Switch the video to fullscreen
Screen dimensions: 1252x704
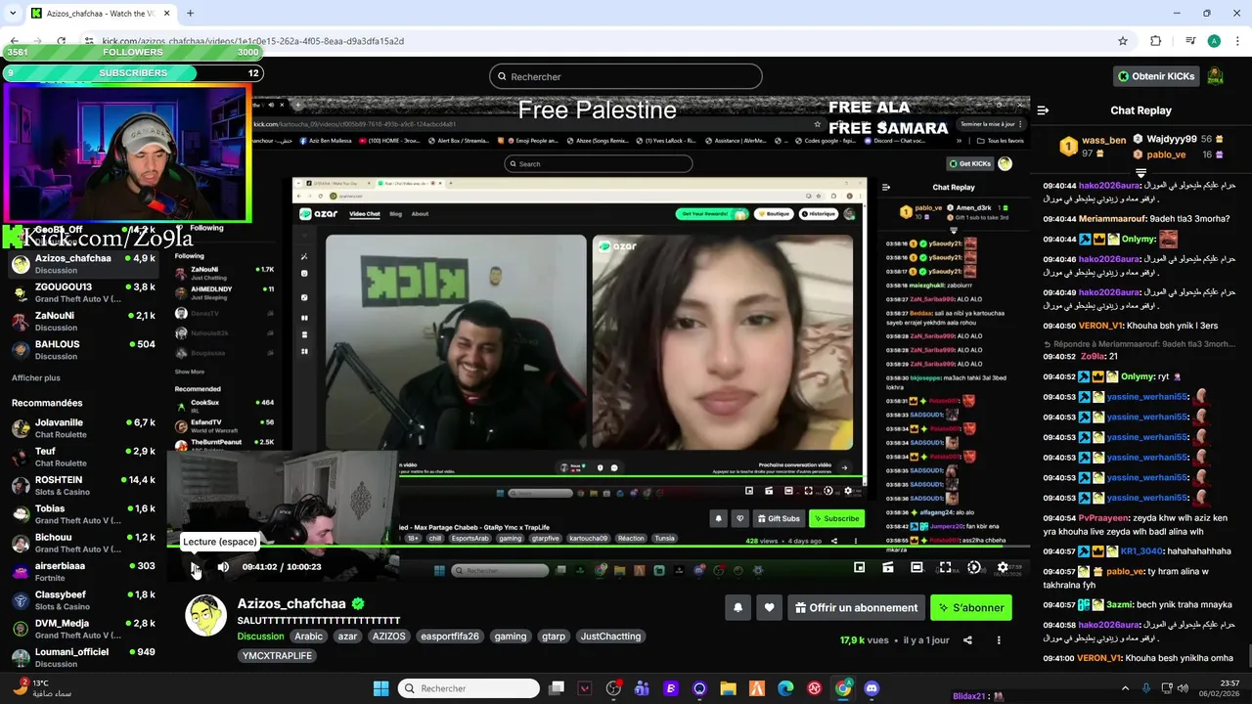pos(945,567)
